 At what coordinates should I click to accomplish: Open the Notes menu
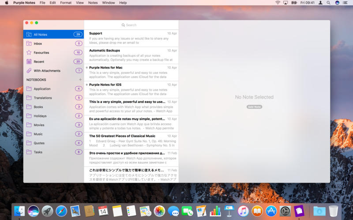click(x=93, y=3)
